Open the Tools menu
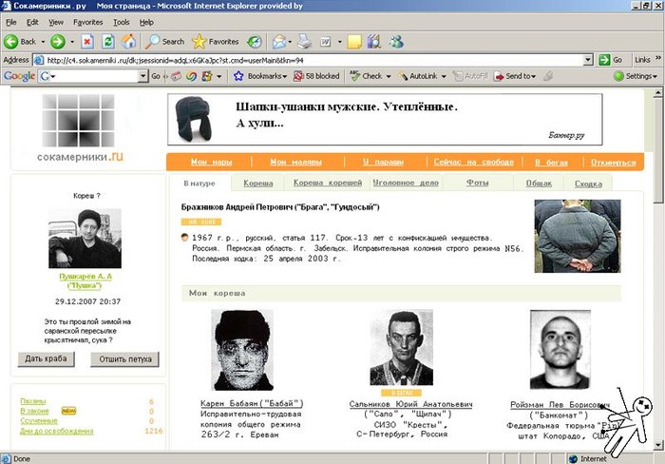The width and height of the screenshot is (665, 464). 122,22
